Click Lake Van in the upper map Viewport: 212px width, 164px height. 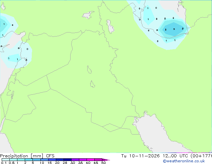88,15
